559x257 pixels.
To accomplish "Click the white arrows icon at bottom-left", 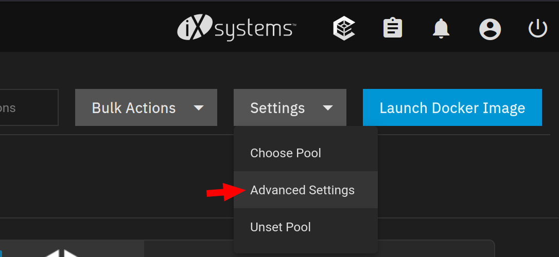I will [x=62, y=253].
